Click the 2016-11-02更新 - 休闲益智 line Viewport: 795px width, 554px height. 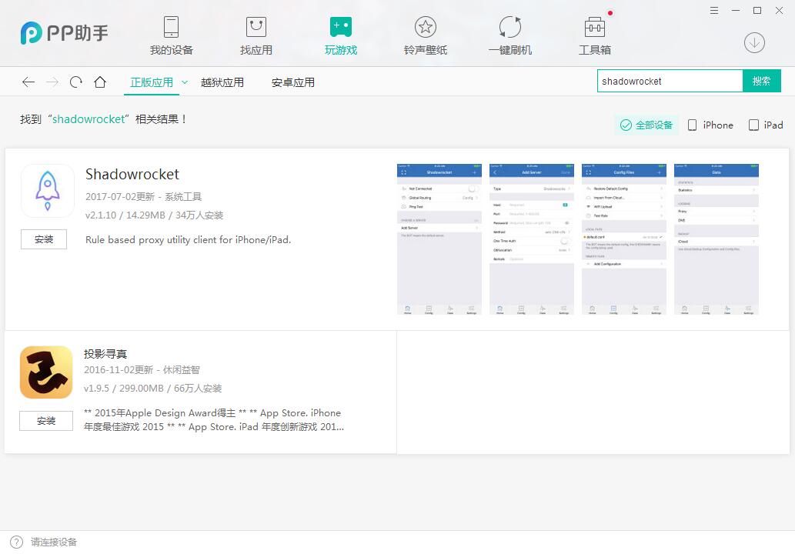[142, 370]
